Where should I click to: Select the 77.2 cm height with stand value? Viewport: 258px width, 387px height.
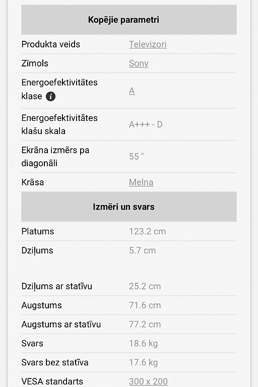[145, 325]
